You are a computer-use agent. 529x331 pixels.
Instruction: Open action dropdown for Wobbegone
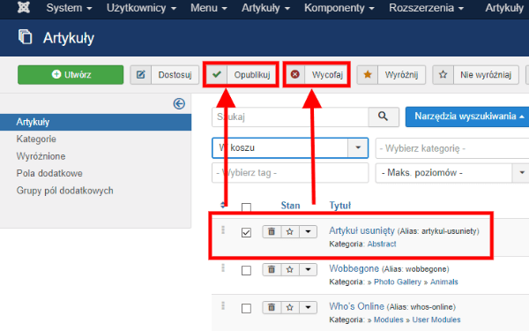pyautogui.click(x=308, y=269)
